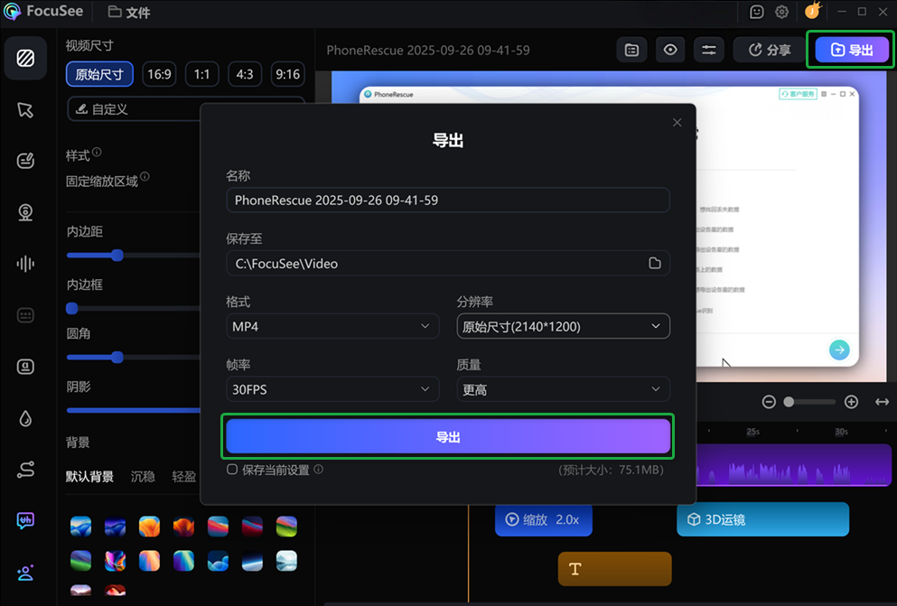The image size is (897, 606).
Task: Click the gradient 导出 button in dialog
Action: [x=448, y=437]
